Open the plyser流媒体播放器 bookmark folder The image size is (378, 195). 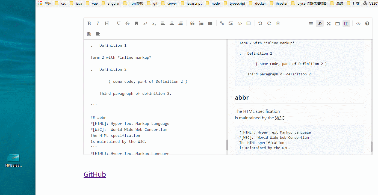pyautogui.click(x=309, y=4)
